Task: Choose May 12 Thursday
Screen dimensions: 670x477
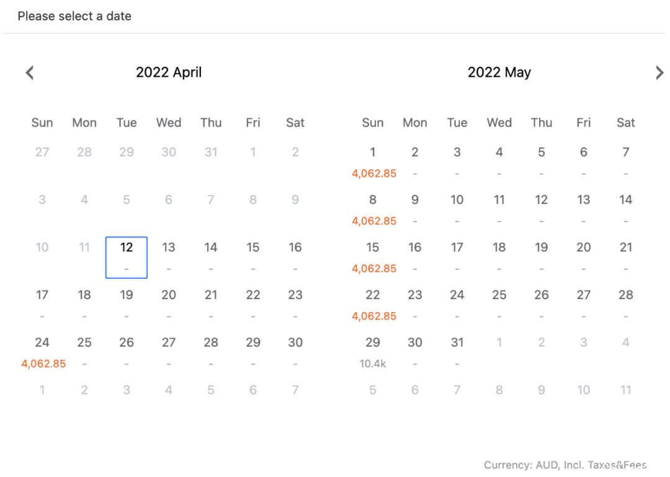Action: tap(542, 210)
